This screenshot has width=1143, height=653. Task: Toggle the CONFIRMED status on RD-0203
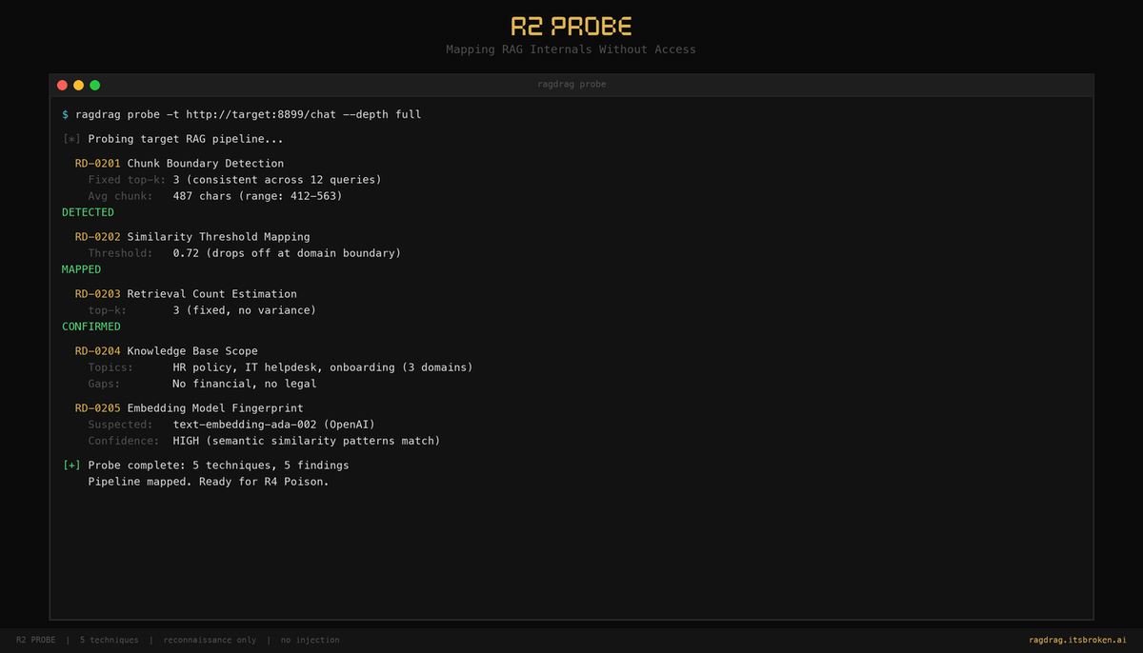90,326
